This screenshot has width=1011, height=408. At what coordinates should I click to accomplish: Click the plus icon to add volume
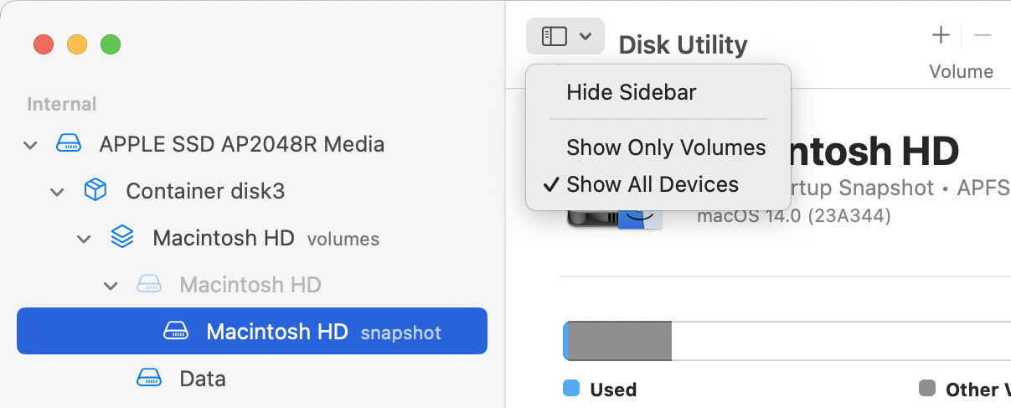click(941, 35)
